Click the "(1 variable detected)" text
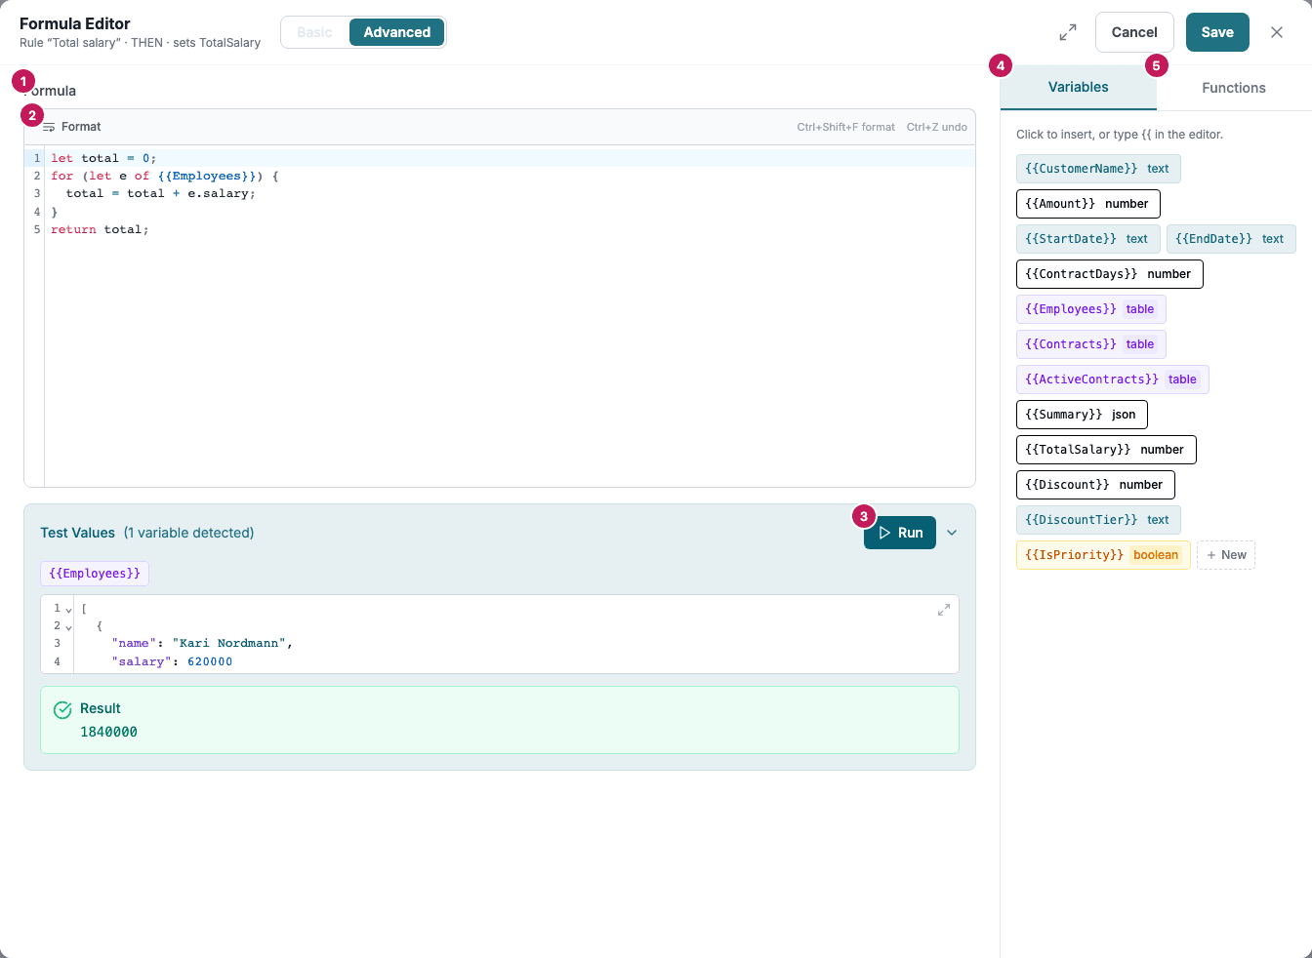This screenshot has height=958, width=1312. (188, 533)
